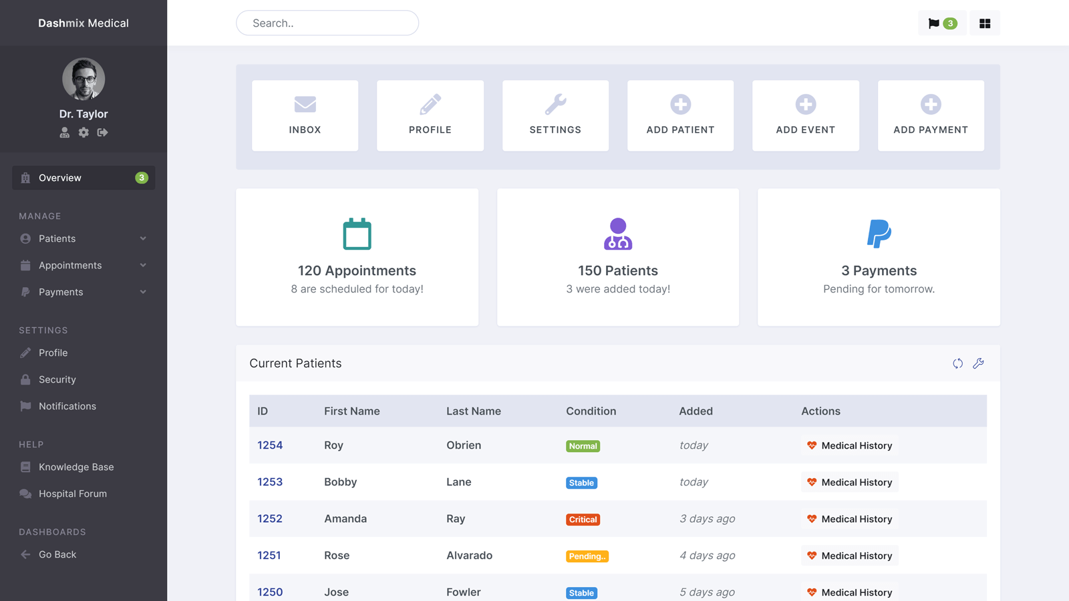Click the gear icon under Dr. Taylor
This screenshot has width=1069, height=601.
(x=84, y=132)
